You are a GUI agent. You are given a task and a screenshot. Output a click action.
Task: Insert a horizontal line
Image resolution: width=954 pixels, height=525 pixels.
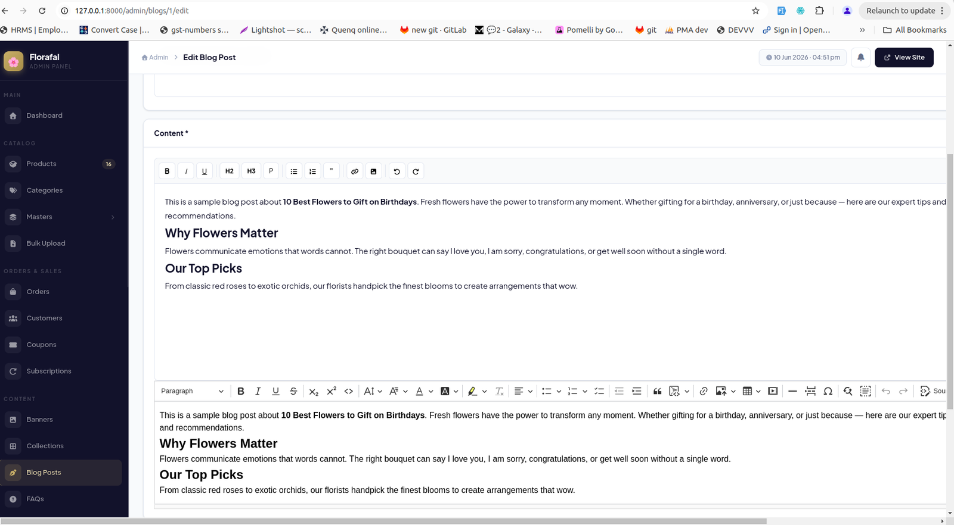pyautogui.click(x=792, y=391)
